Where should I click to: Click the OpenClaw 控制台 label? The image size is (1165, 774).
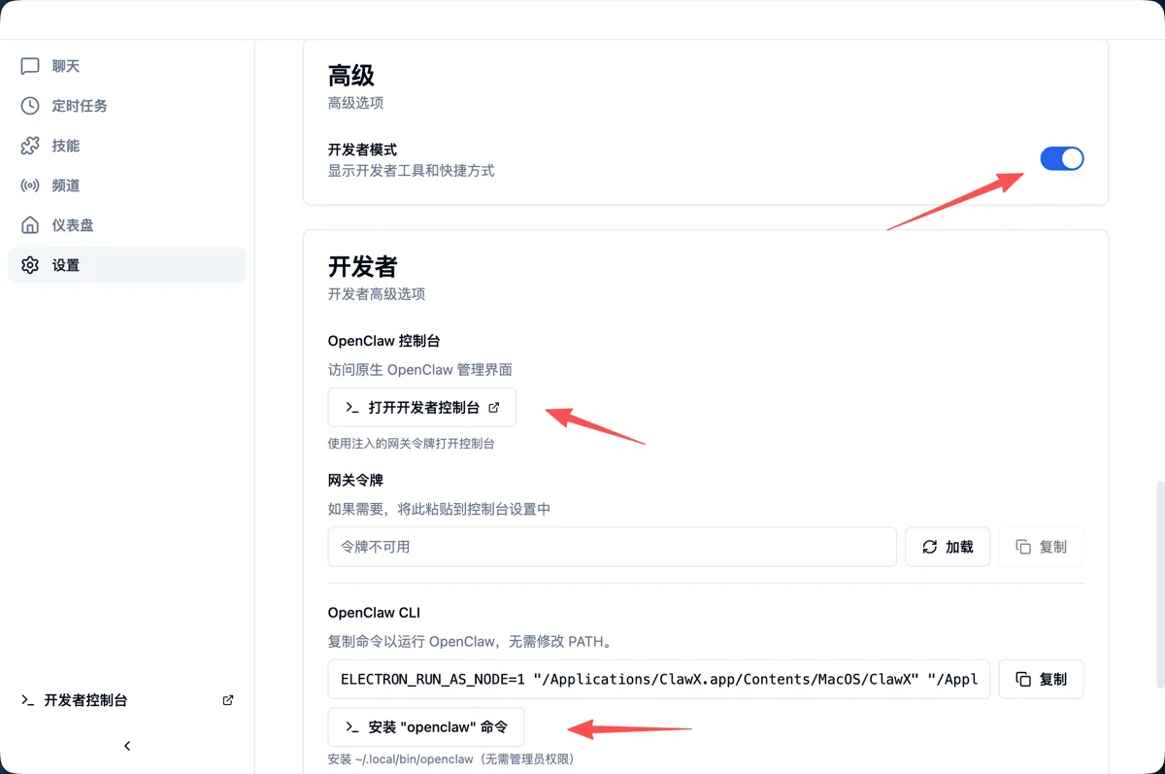(x=384, y=341)
